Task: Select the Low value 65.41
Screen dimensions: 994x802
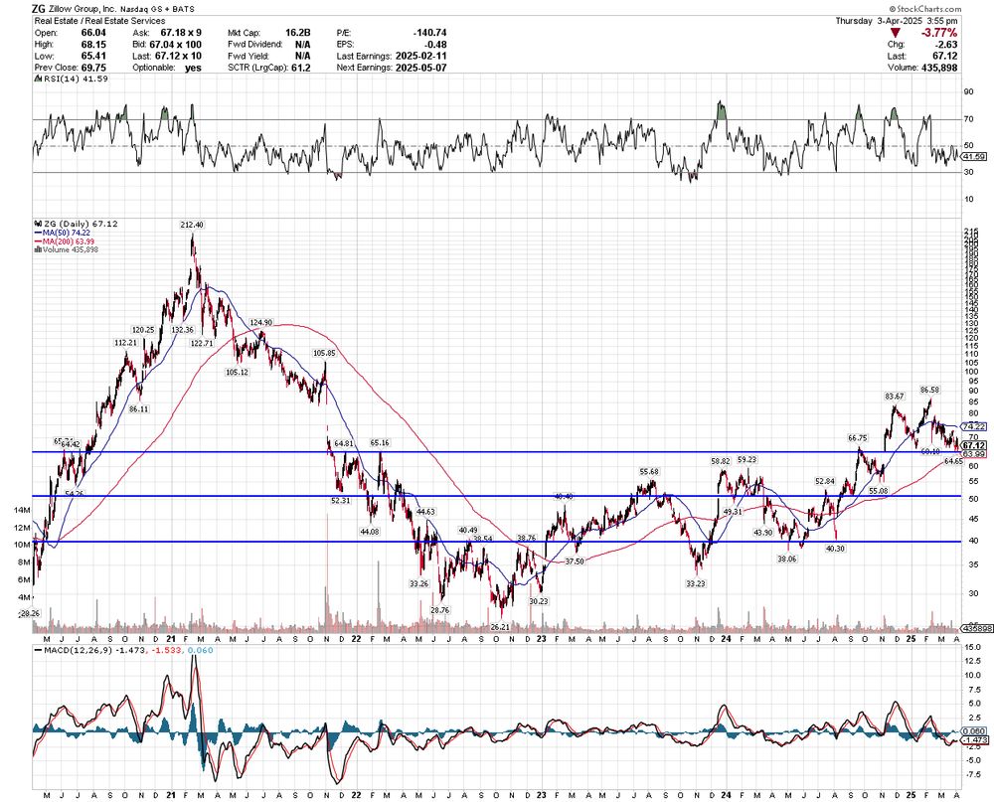Action: point(93,56)
